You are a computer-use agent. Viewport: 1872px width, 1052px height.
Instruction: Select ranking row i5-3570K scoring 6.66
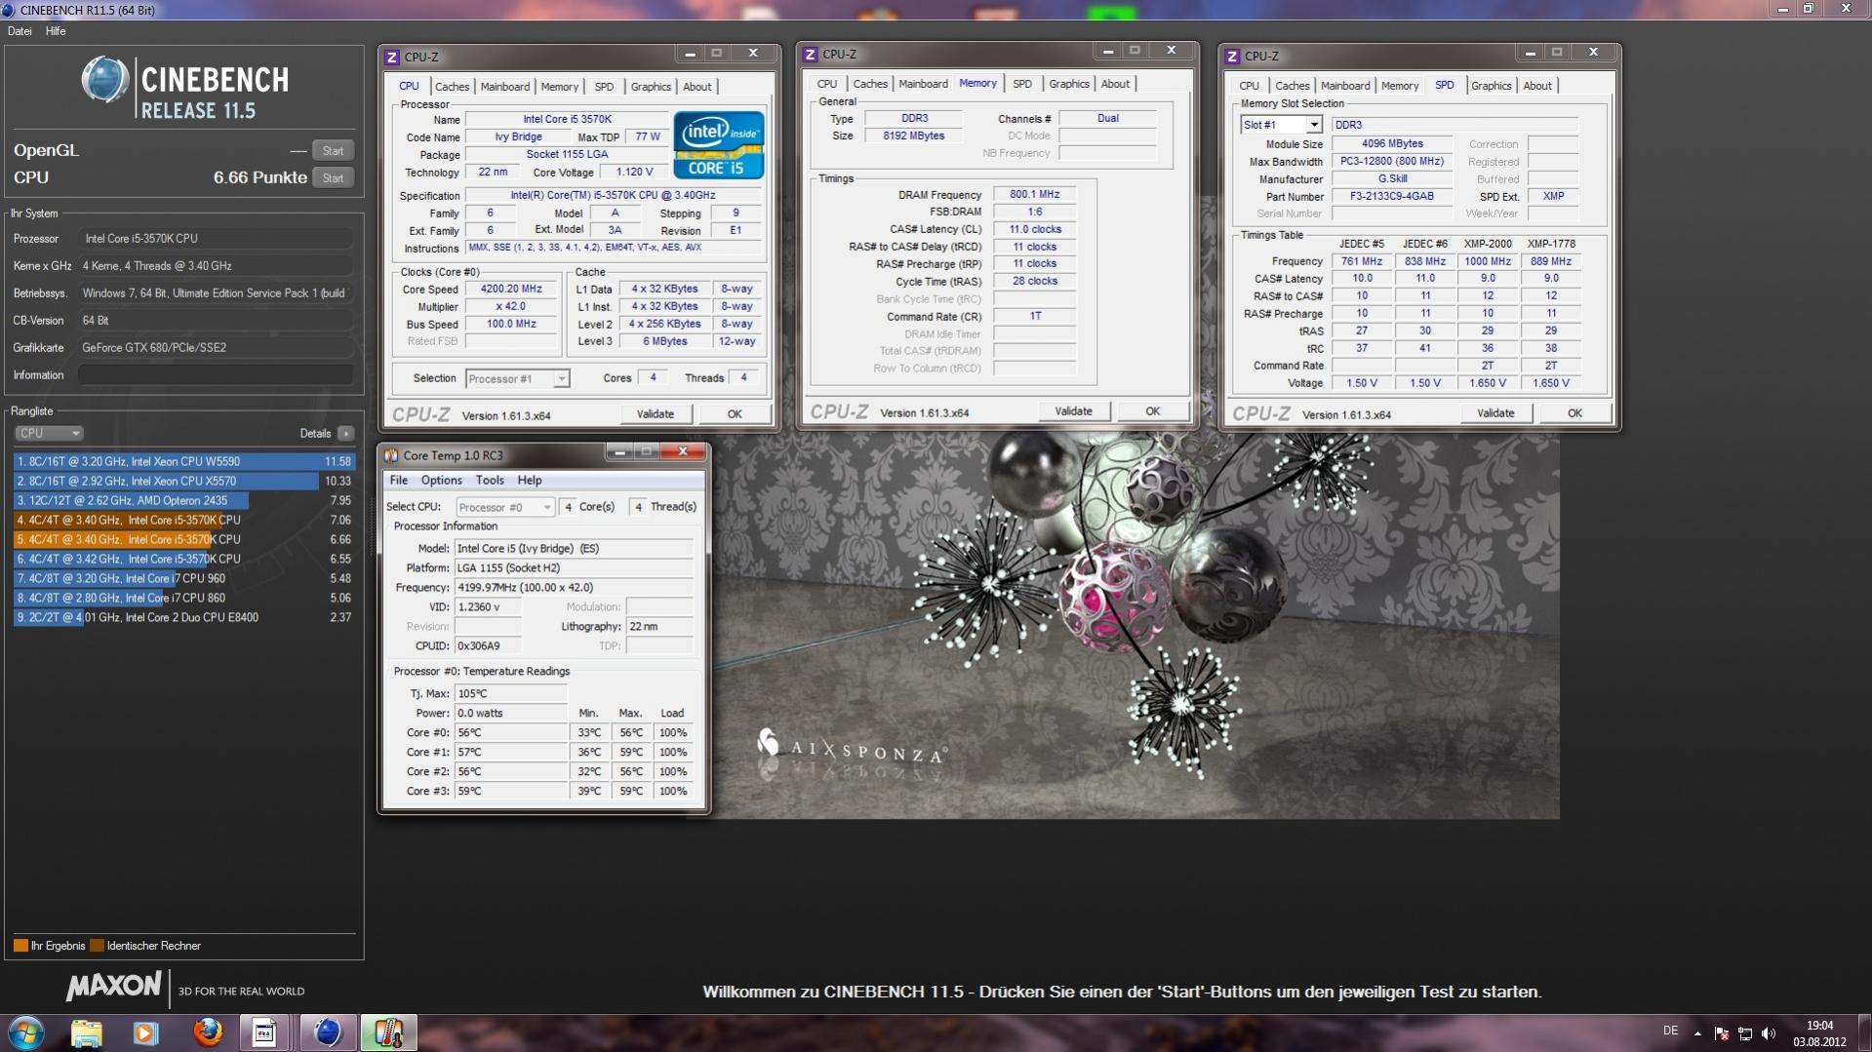pos(183,540)
